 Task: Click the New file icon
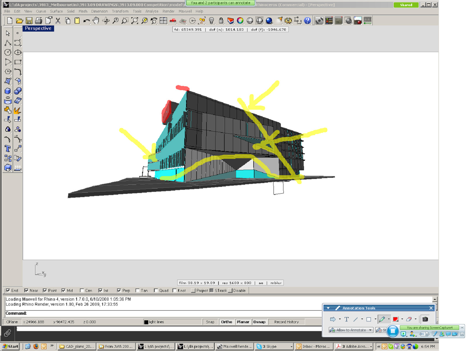10,20
